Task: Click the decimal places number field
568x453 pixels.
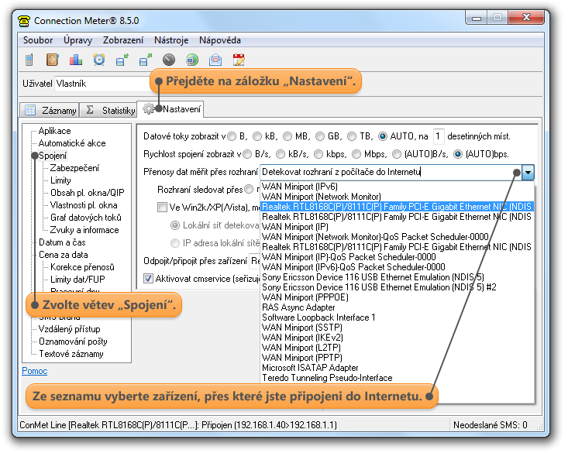Action: 439,136
